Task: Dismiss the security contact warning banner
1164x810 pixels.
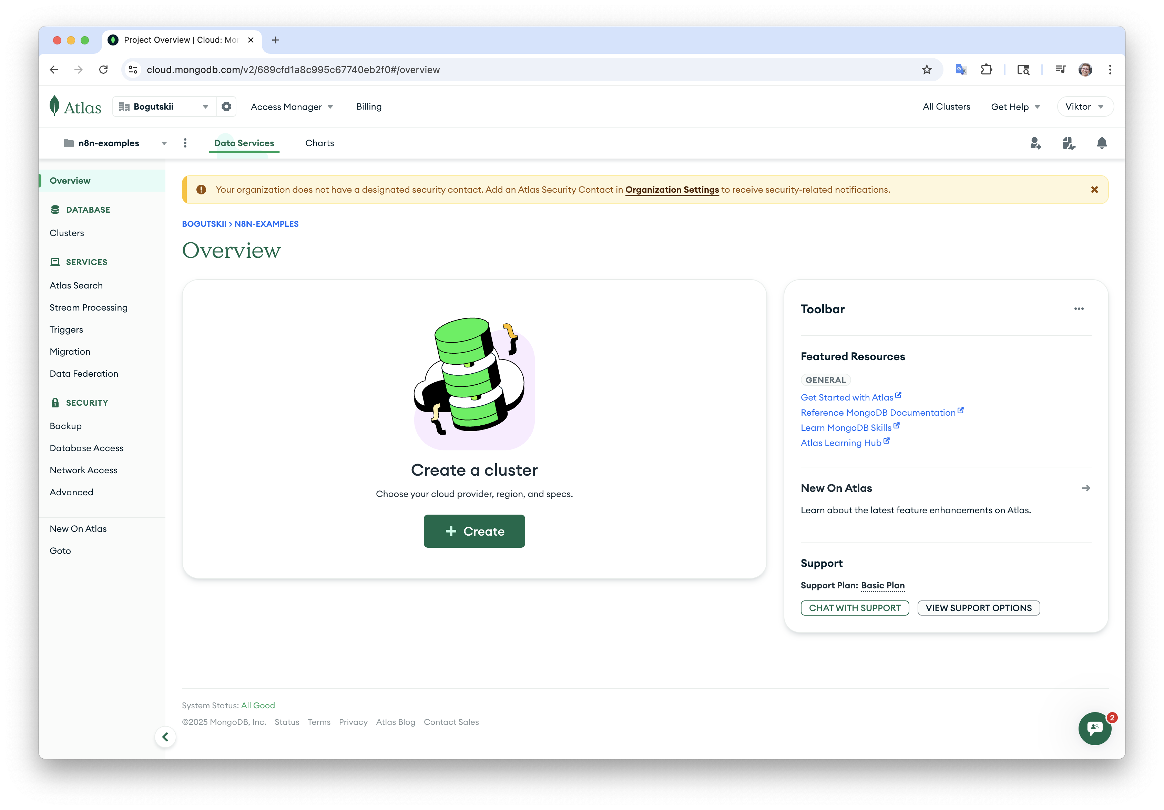Action: pyautogui.click(x=1094, y=190)
